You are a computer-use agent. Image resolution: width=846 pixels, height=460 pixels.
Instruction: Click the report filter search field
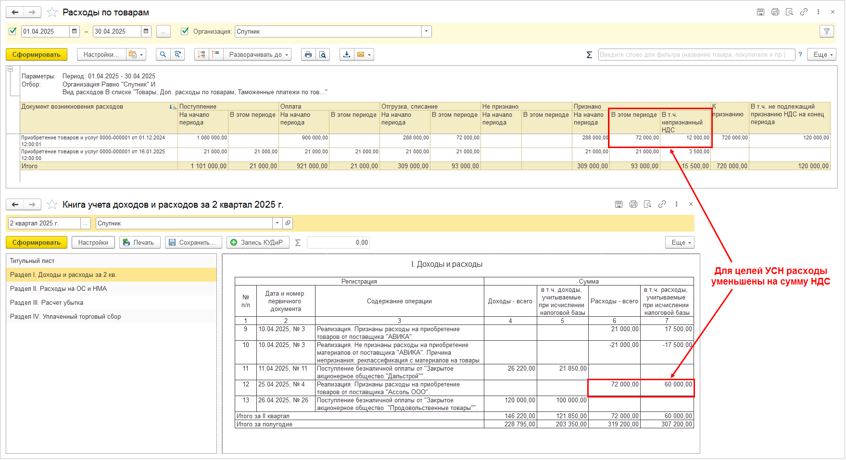[695, 55]
